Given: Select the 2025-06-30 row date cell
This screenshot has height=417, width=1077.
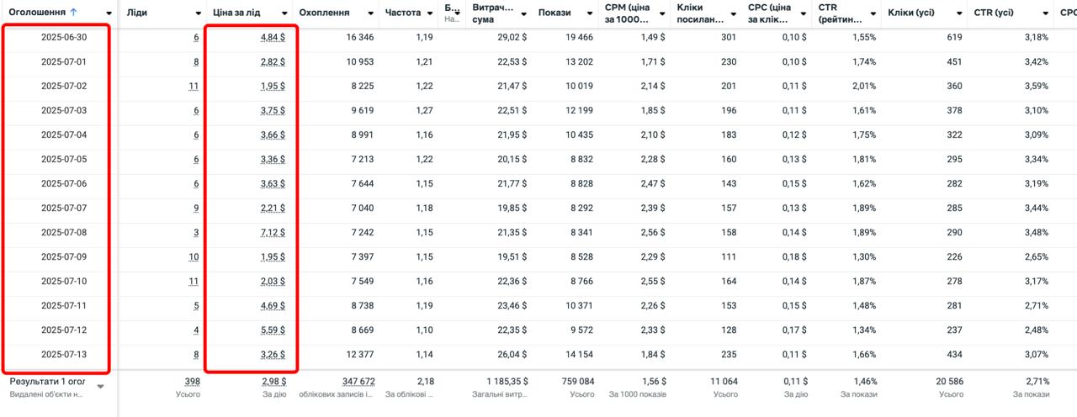Looking at the screenshot, I should 64,37.
